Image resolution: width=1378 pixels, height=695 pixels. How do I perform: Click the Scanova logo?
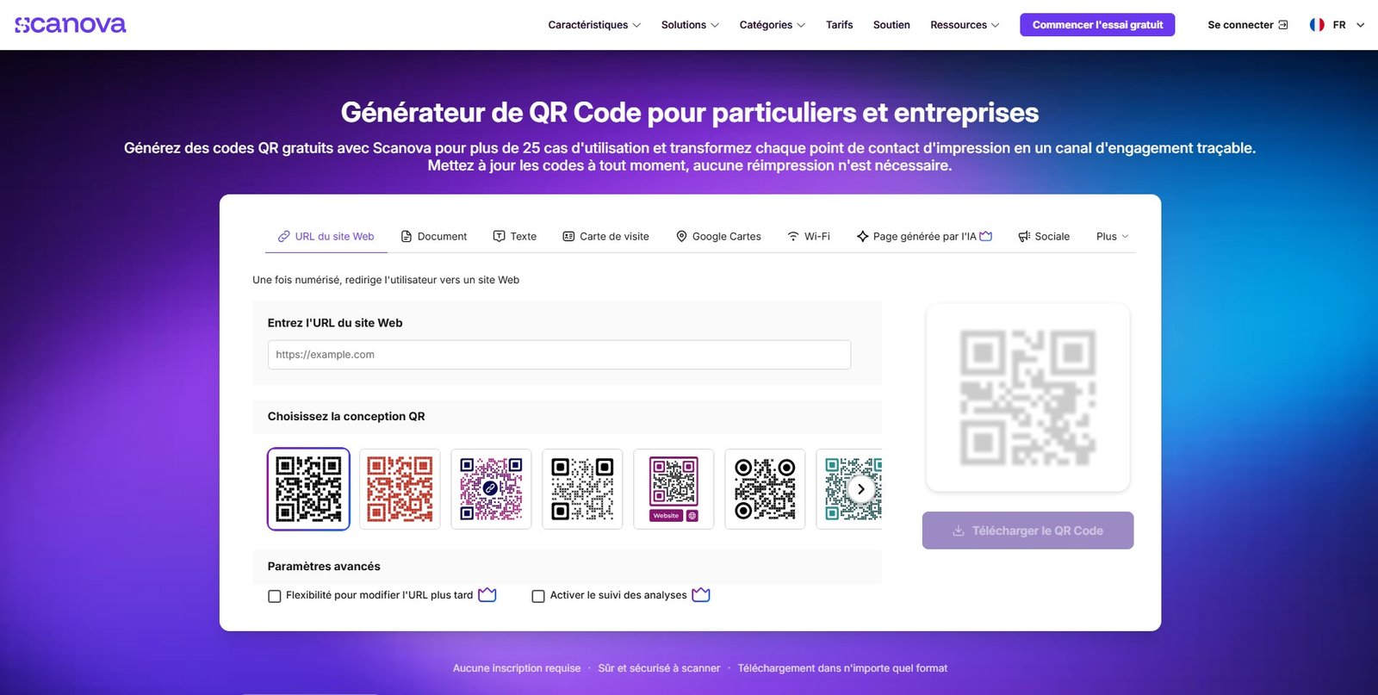[71, 25]
